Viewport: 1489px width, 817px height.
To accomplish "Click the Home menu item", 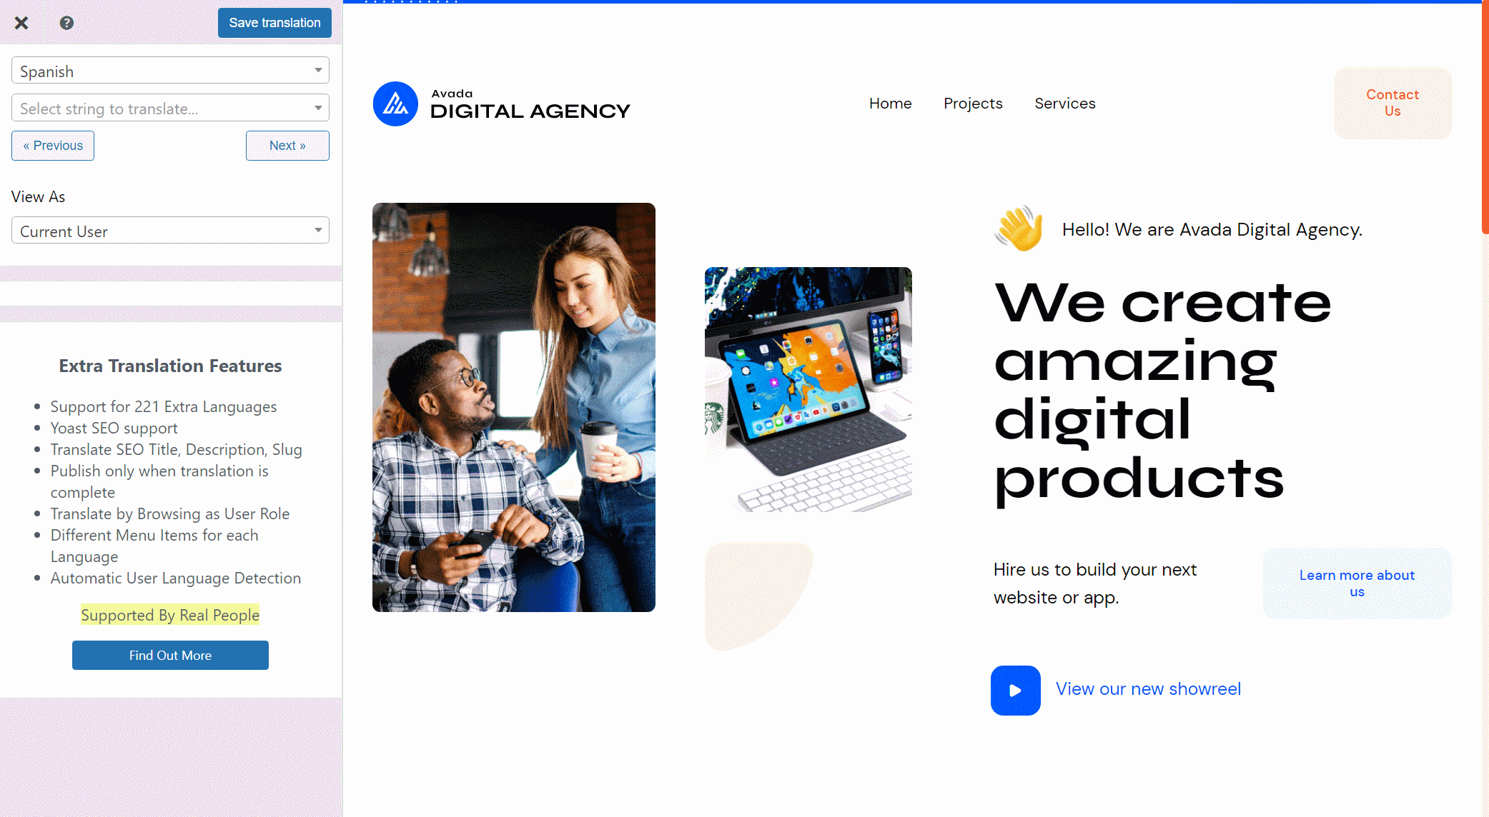I will pyautogui.click(x=889, y=103).
